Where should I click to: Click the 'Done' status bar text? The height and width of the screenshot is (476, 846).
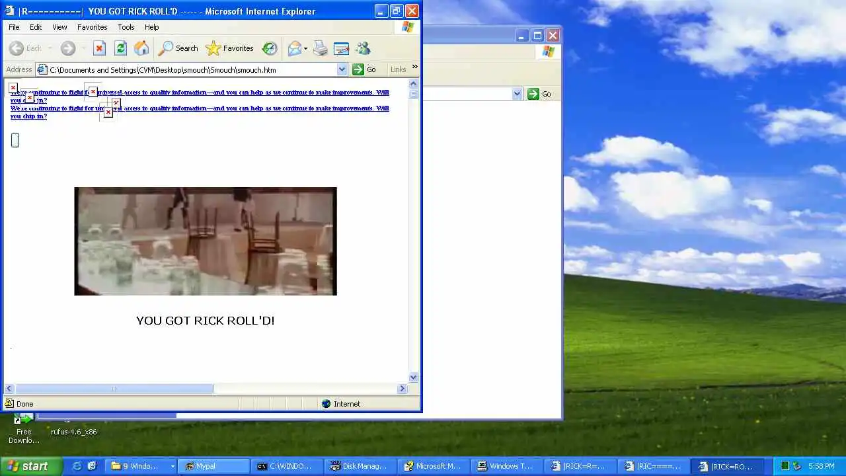[24, 404]
